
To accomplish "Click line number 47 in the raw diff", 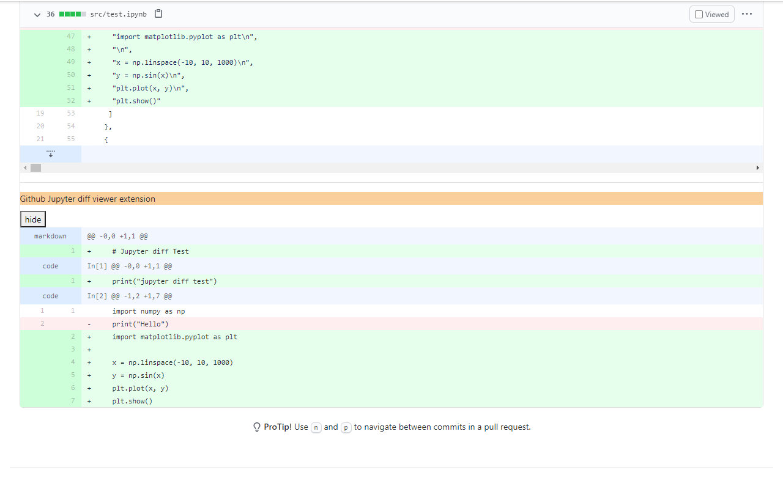I will pos(70,37).
